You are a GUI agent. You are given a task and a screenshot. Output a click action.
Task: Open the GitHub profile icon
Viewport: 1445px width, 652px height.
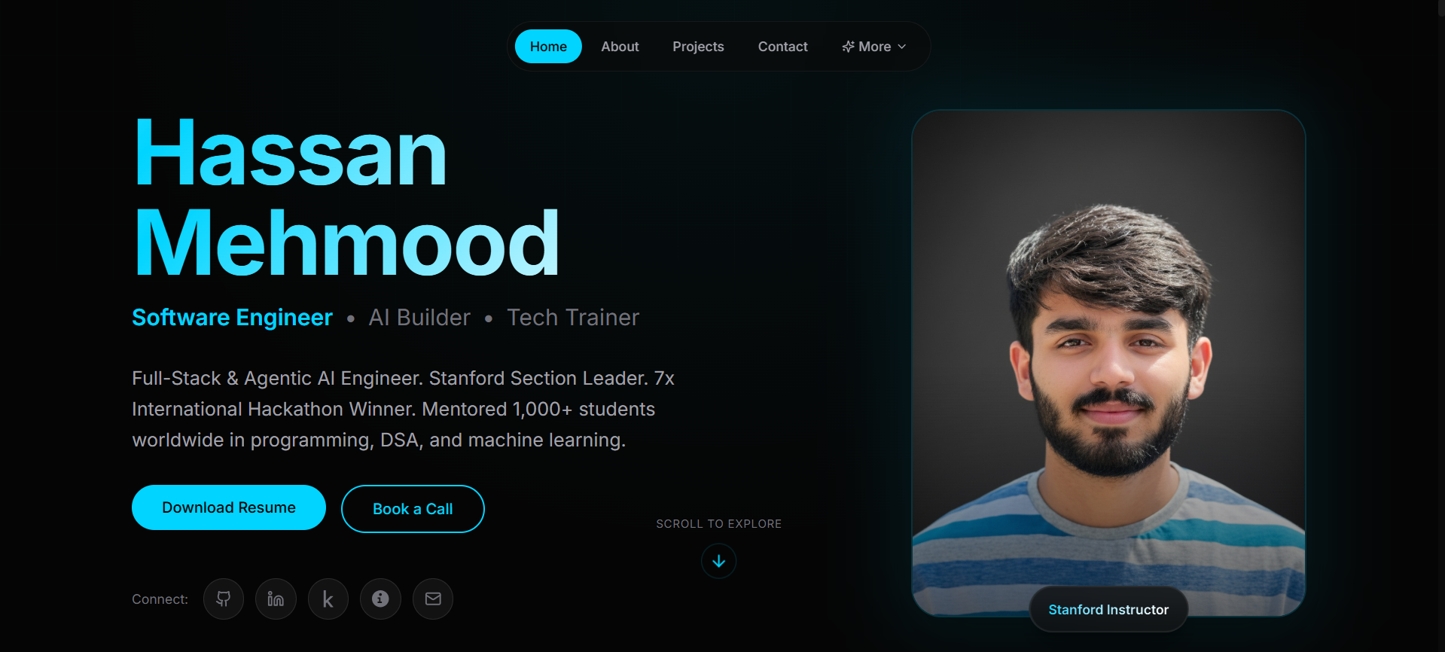click(x=224, y=599)
